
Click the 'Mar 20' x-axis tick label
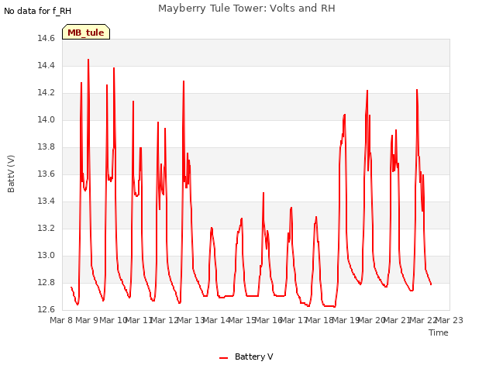tap(371, 320)
